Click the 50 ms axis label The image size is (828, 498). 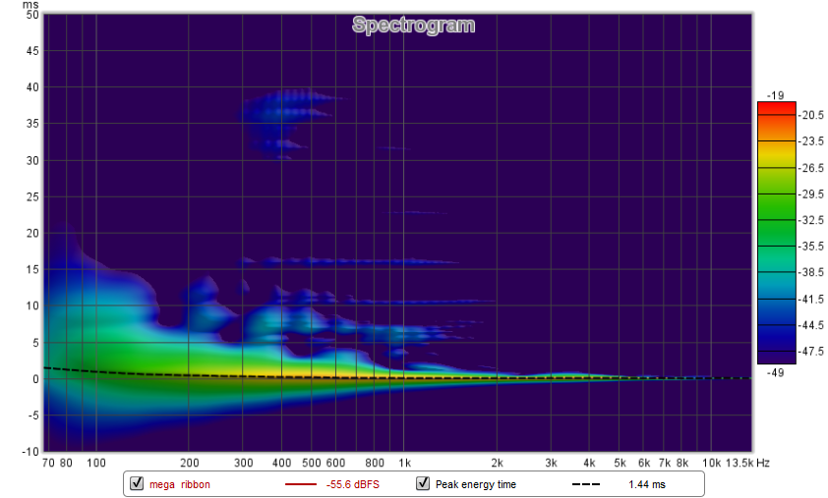pyautogui.click(x=32, y=15)
